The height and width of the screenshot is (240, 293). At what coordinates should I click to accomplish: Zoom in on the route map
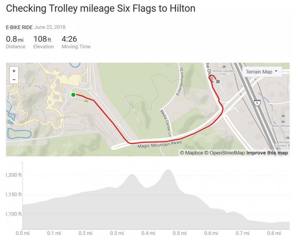tap(14, 71)
